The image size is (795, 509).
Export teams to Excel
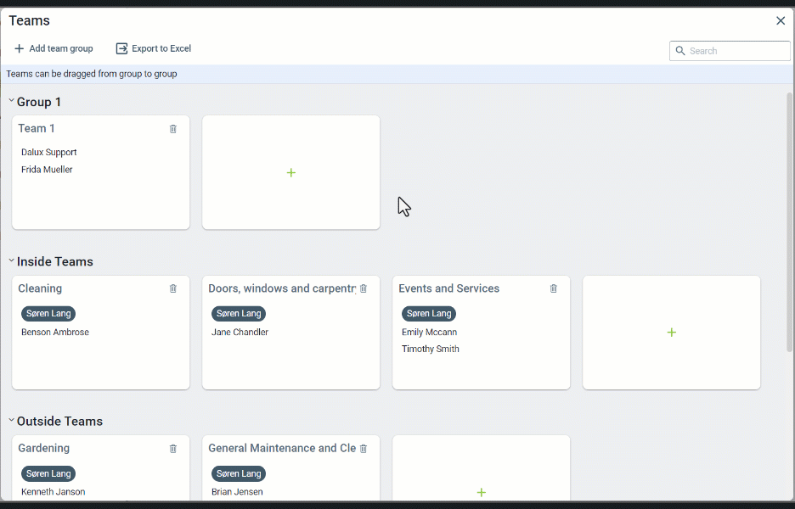tap(154, 49)
